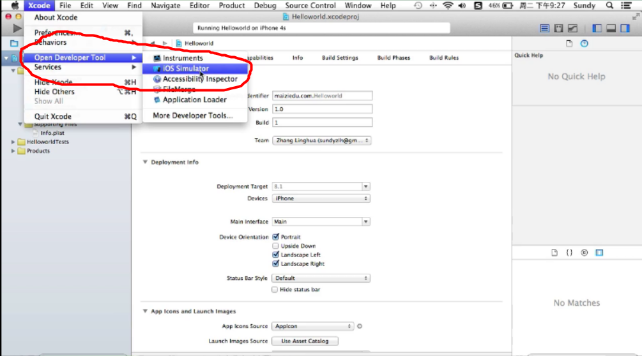This screenshot has width=642, height=356.
Task: Toggle Landscape Right checkbox
Action: [275, 263]
